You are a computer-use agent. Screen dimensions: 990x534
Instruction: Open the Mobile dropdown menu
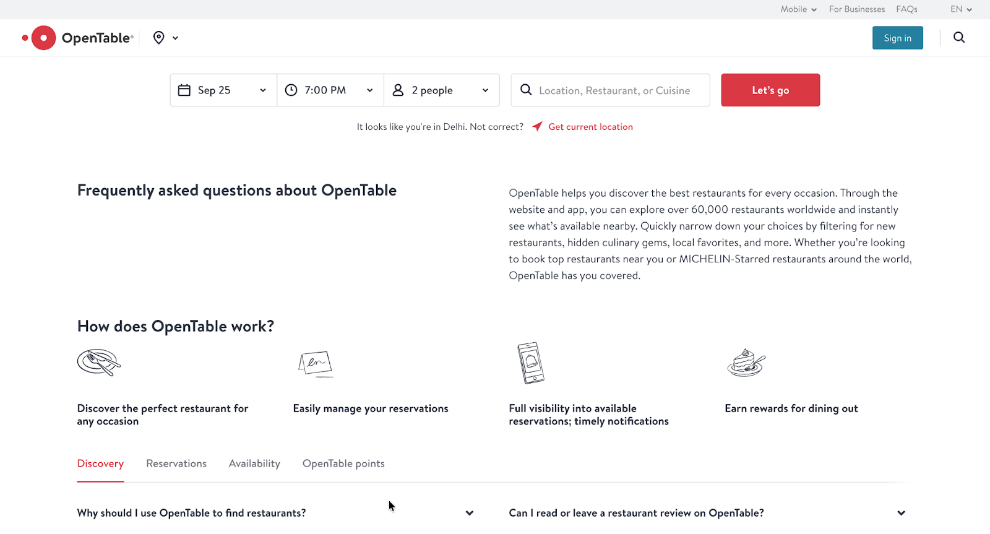point(798,9)
